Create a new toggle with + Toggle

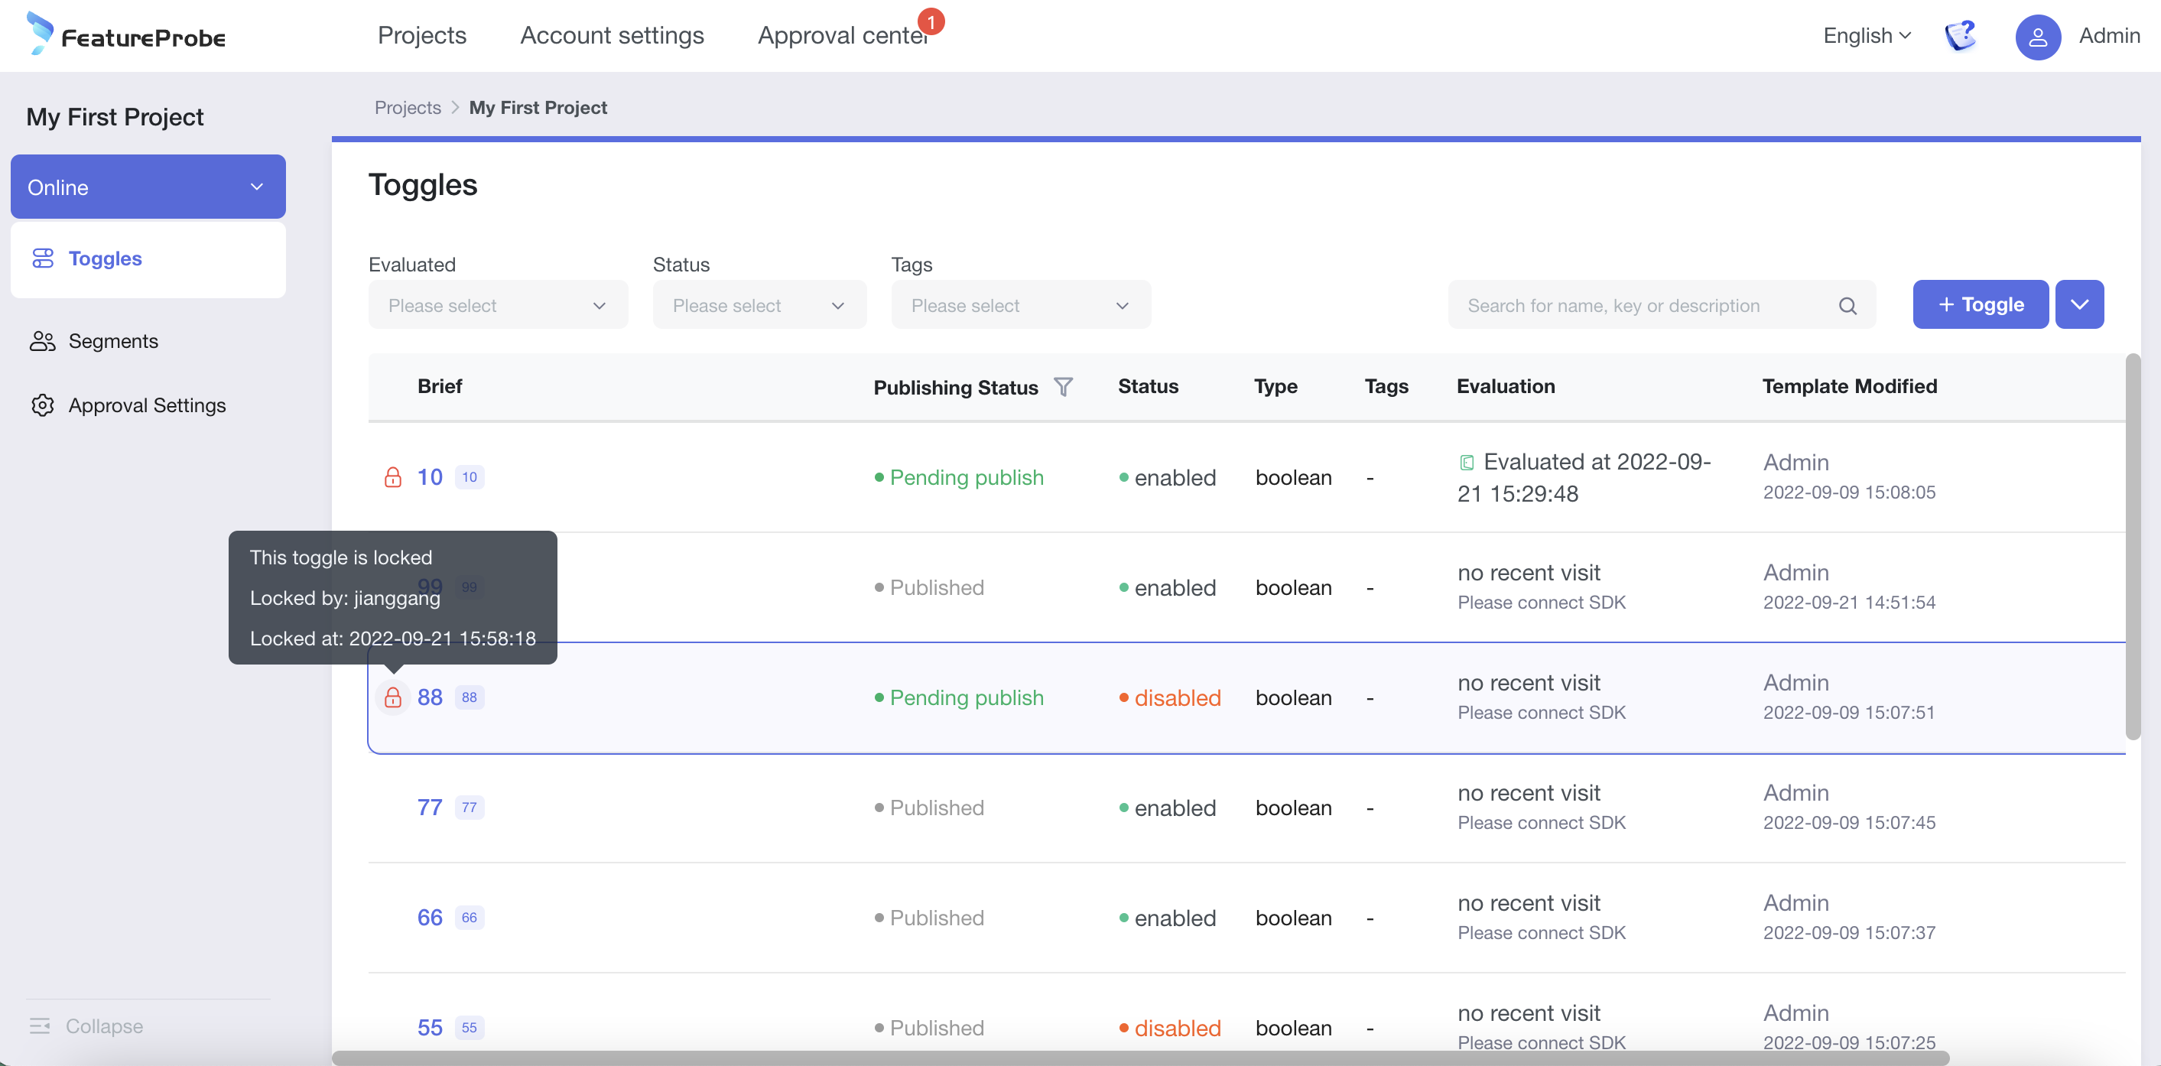(x=1980, y=304)
